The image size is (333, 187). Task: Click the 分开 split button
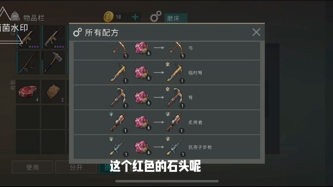pyautogui.click(x=76, y=167)
